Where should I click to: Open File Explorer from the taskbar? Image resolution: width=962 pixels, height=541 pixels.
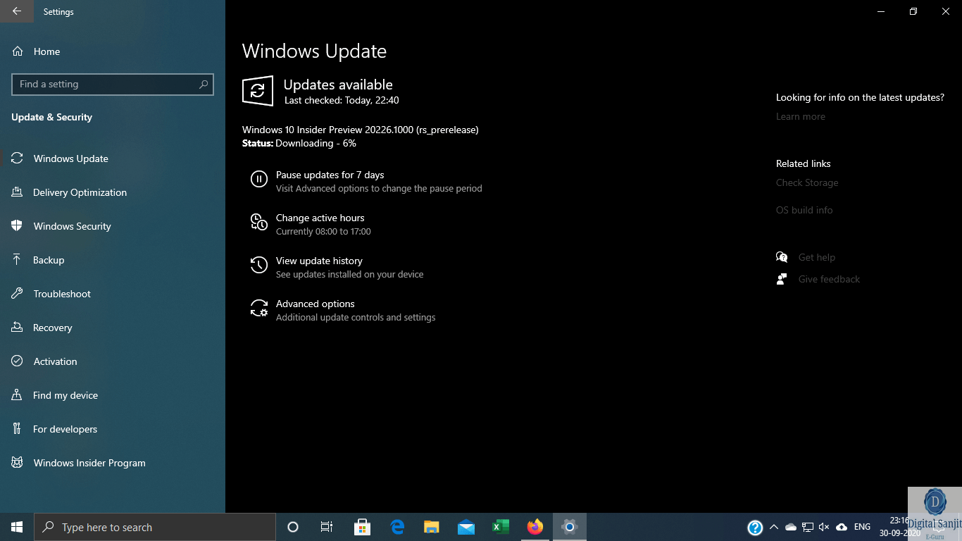click(x=432, y=527)
